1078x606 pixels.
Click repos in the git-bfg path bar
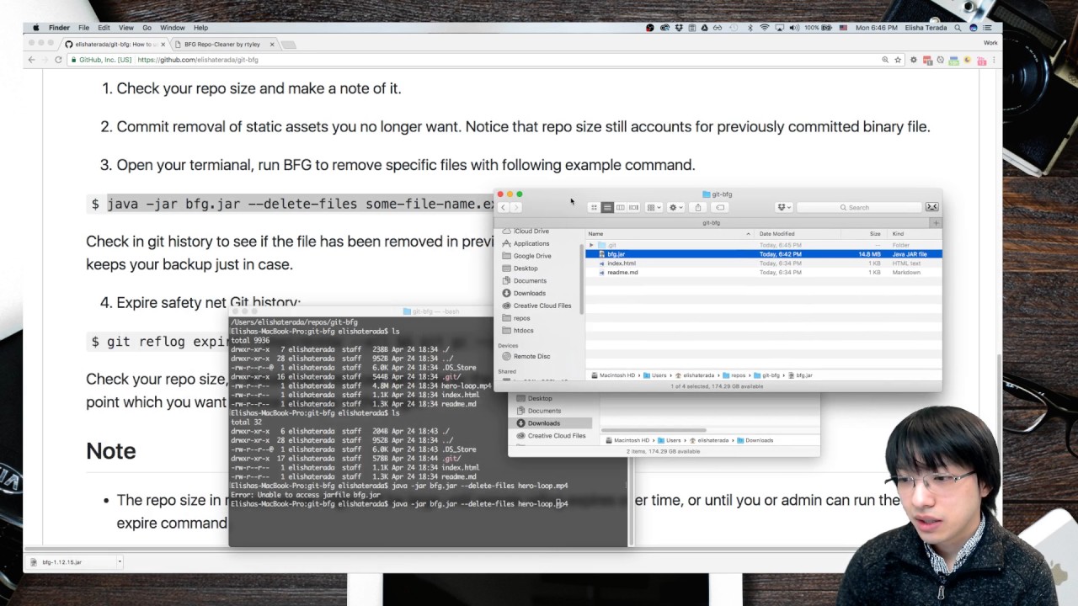tap(734, 375)
